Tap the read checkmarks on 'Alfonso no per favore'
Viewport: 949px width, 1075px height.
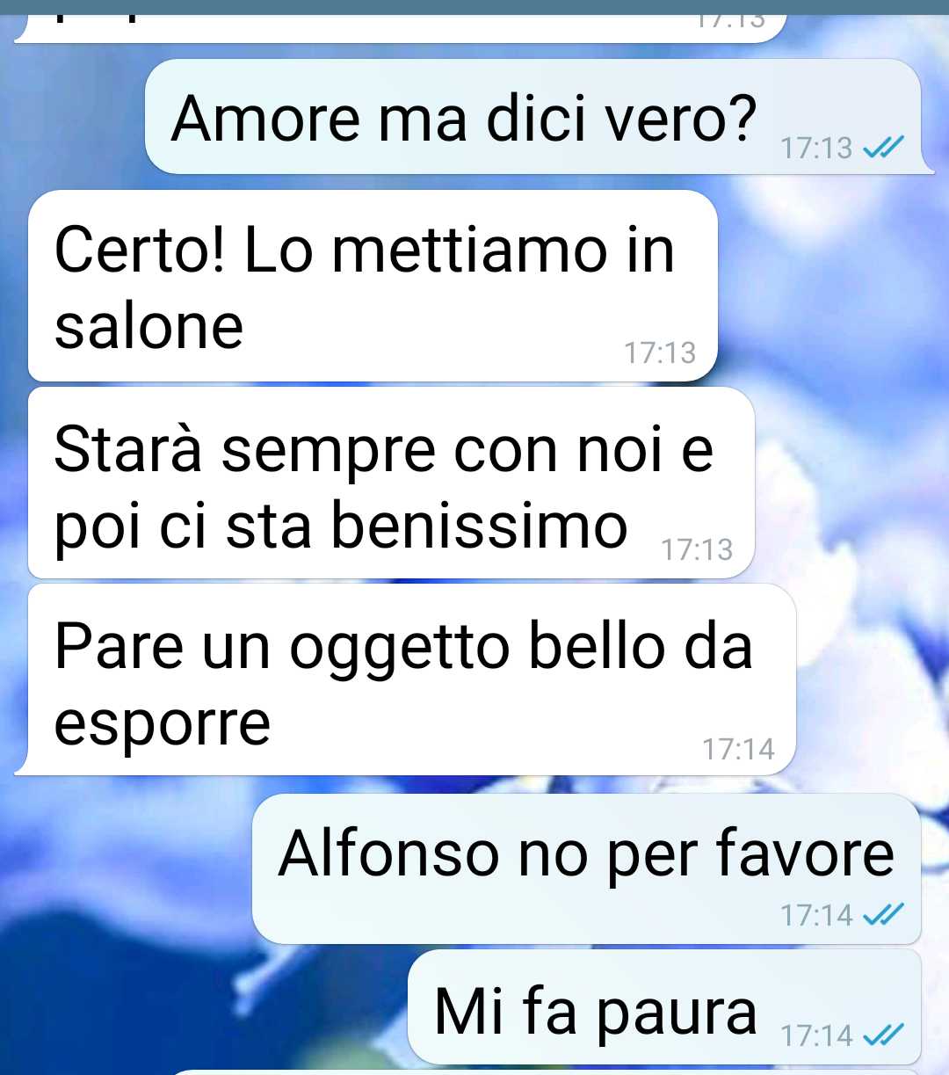pos(883,916)
